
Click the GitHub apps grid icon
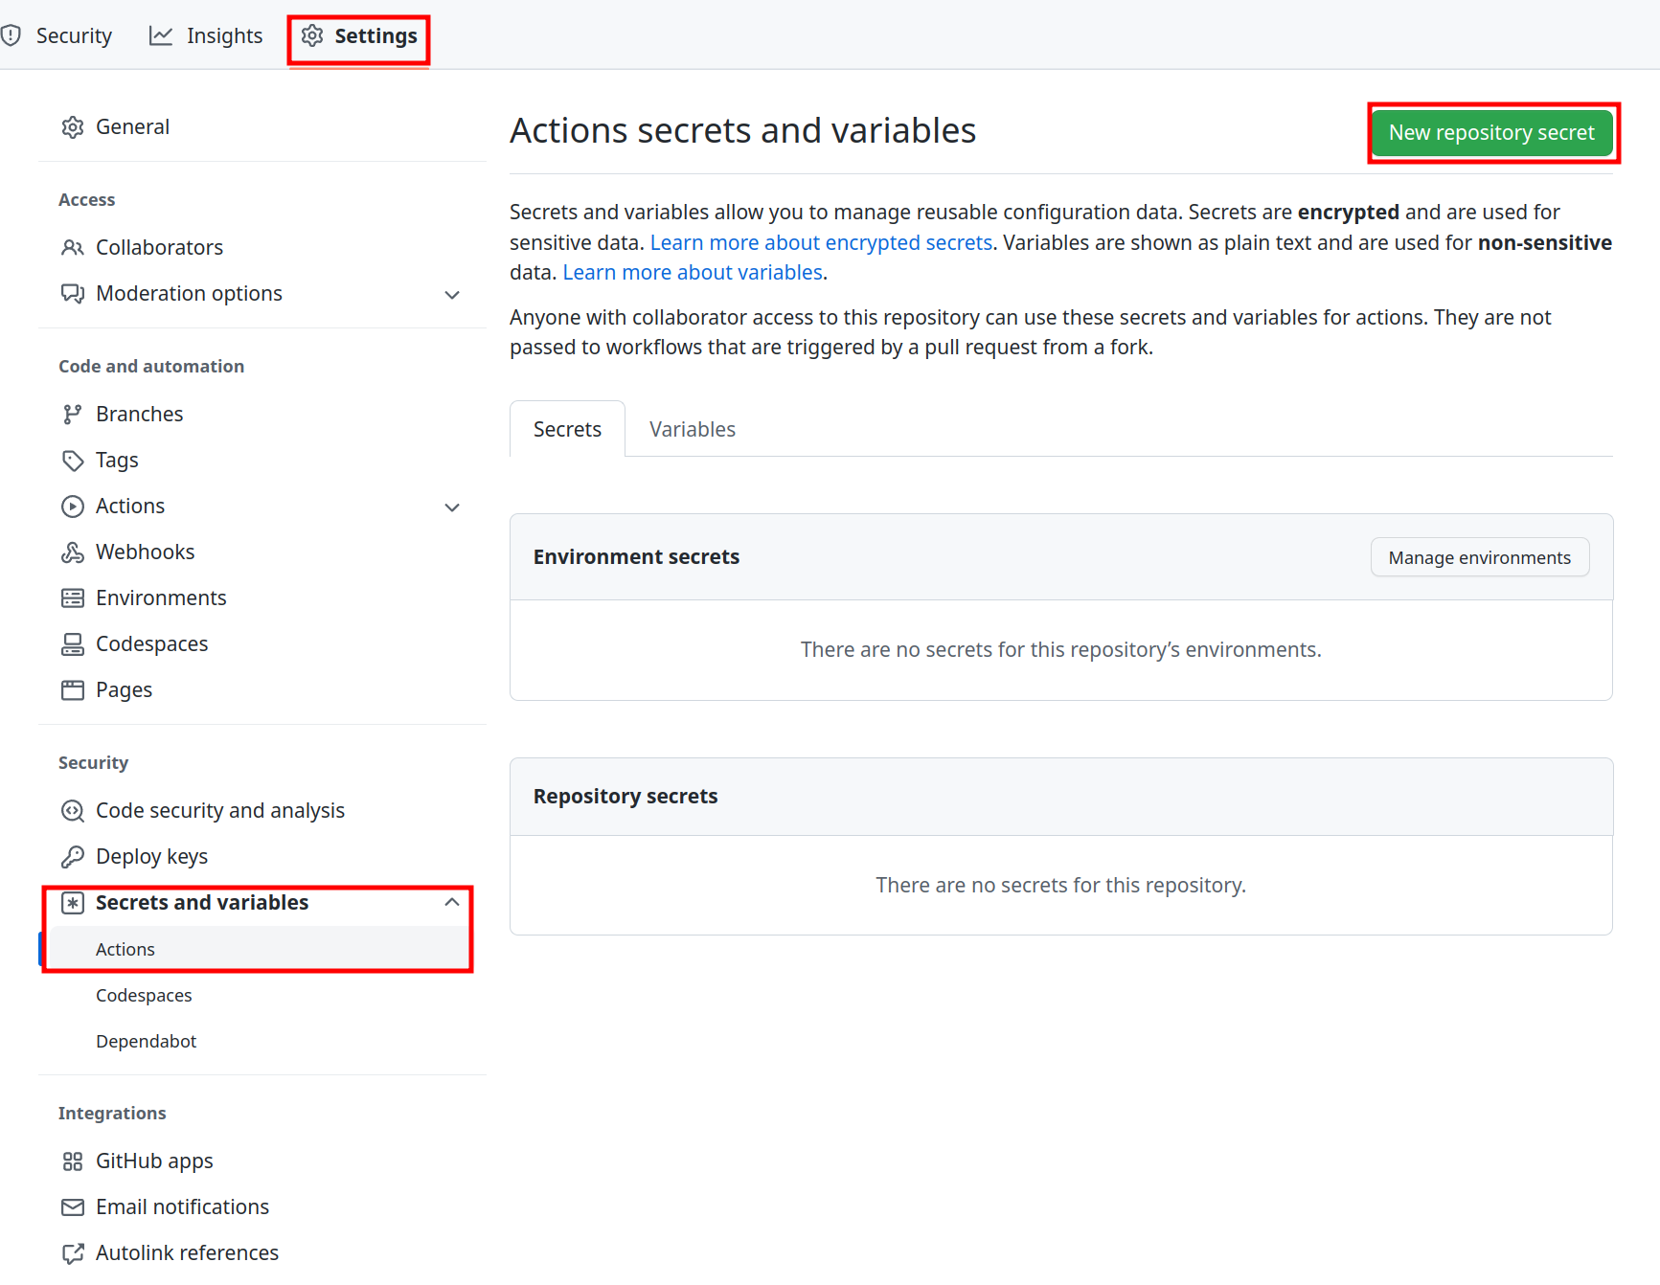[73, 1161]
